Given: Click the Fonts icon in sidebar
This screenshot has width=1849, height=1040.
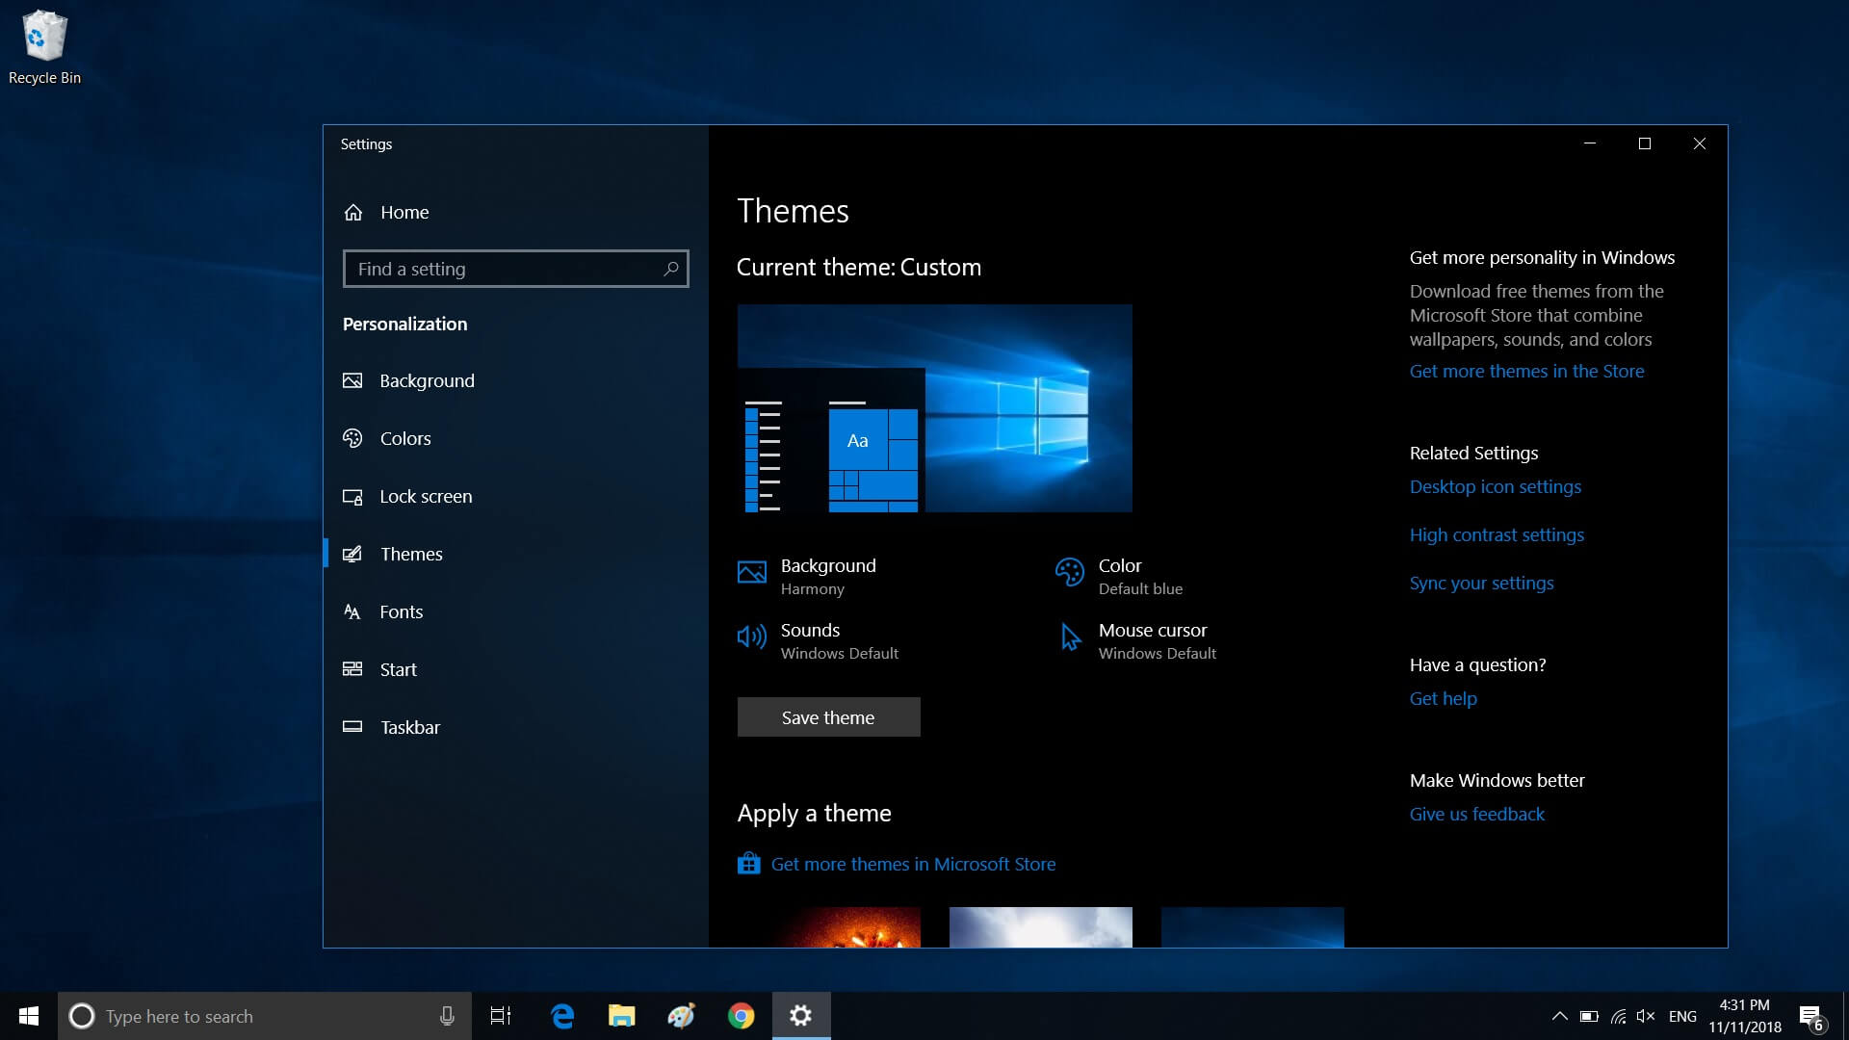Looking at the screenshot, I should click(x=352, y=611).
